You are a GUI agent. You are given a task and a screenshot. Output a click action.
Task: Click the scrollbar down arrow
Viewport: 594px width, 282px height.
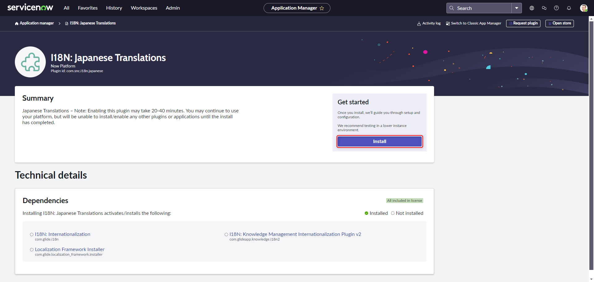click(591, 279)
